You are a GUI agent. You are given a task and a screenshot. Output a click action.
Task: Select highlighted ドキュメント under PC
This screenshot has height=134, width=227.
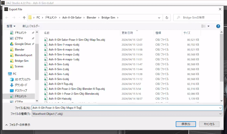(18, 96)
